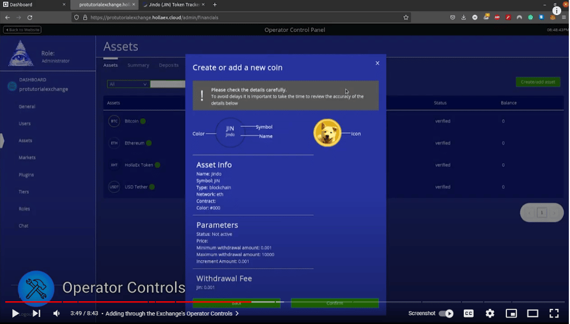The image size is (570, 324).
Task: Open General in the sidebar
Action: [x=27, y=107]
